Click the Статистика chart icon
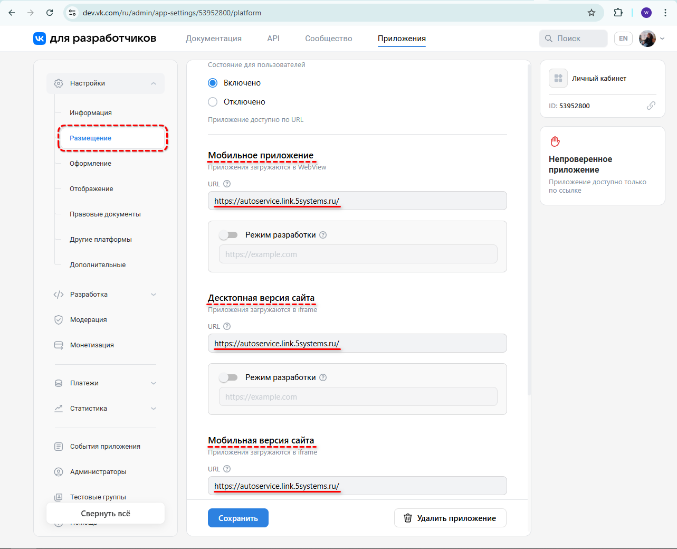 point(58,408)
